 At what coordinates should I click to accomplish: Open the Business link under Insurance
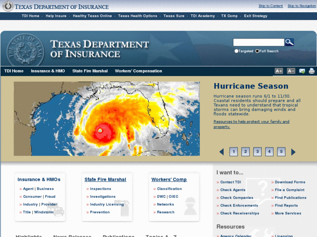point(45,189)
